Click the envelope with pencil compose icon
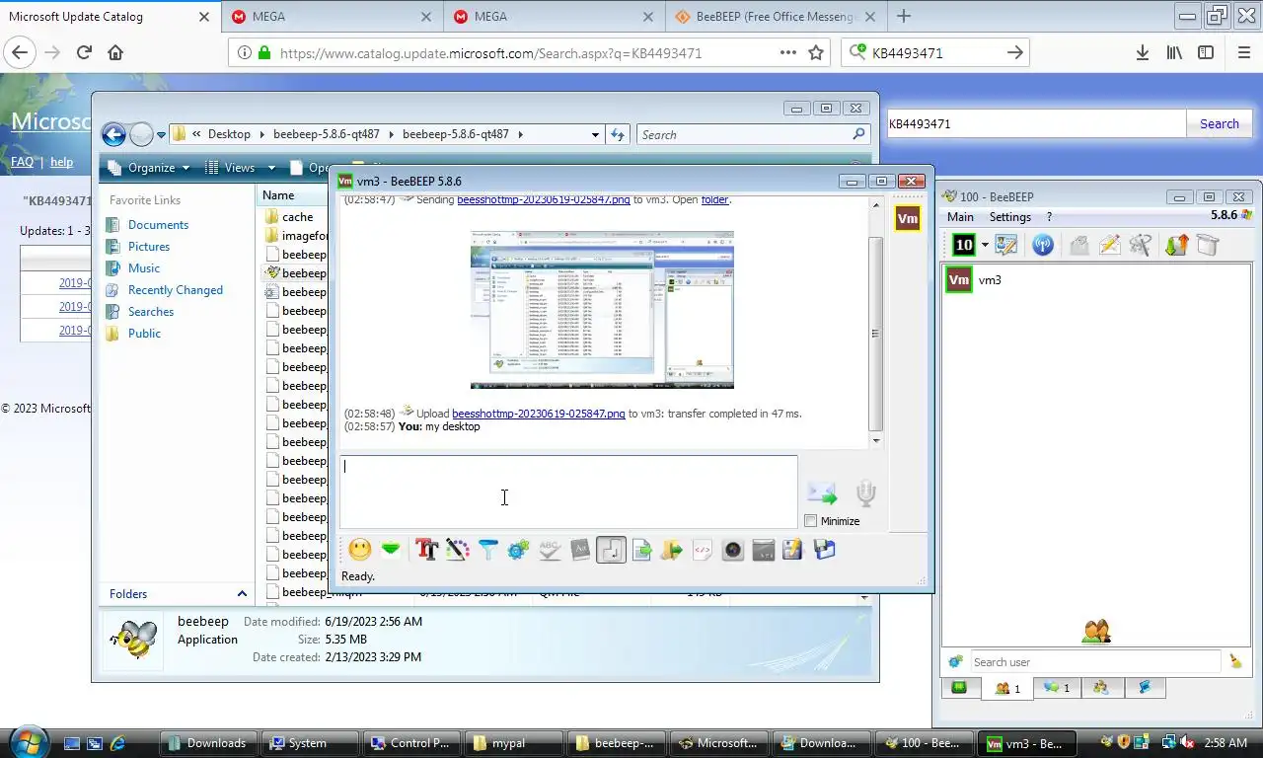The width and height of the screenshot is (1263, 758). pos(1110,245)
